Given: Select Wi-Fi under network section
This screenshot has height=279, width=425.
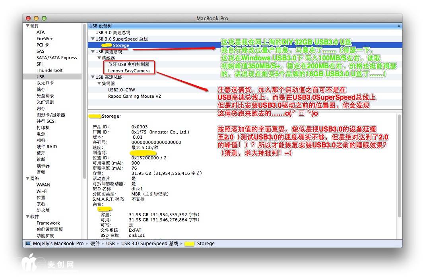Looking at the screenshot, I should [42, 191].
